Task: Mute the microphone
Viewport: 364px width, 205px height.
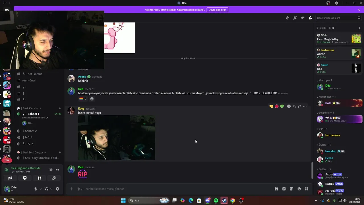Action: [x=36, y=189]
